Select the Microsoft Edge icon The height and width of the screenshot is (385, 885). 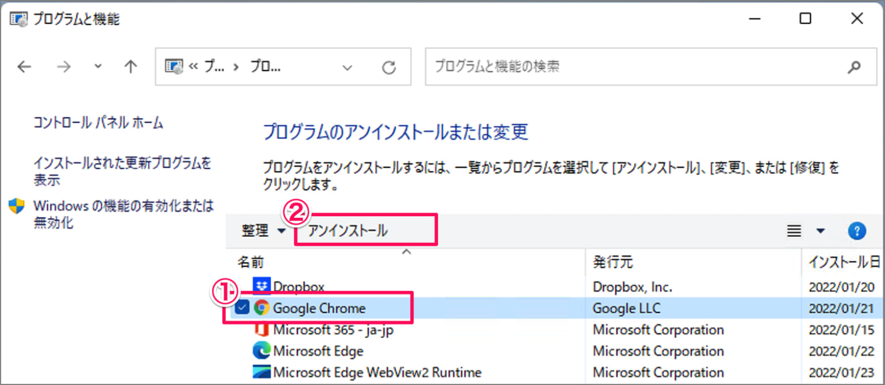point(262,350)
